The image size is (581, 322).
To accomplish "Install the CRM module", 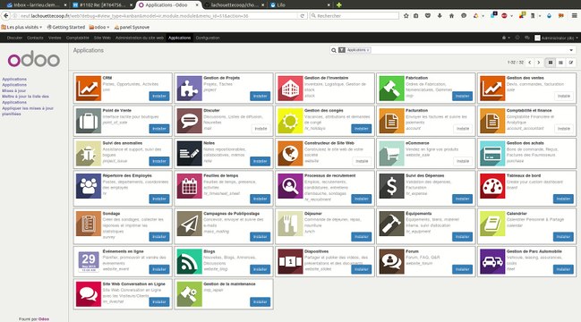I will click(x=159, y=97).
